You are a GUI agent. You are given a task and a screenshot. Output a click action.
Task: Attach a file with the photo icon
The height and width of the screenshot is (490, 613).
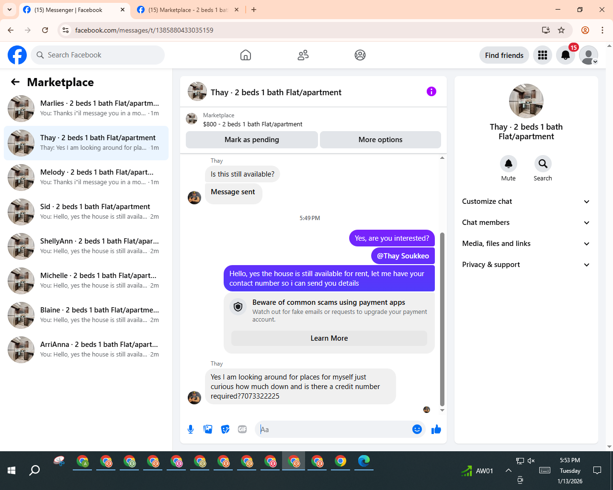click(208, 429)
